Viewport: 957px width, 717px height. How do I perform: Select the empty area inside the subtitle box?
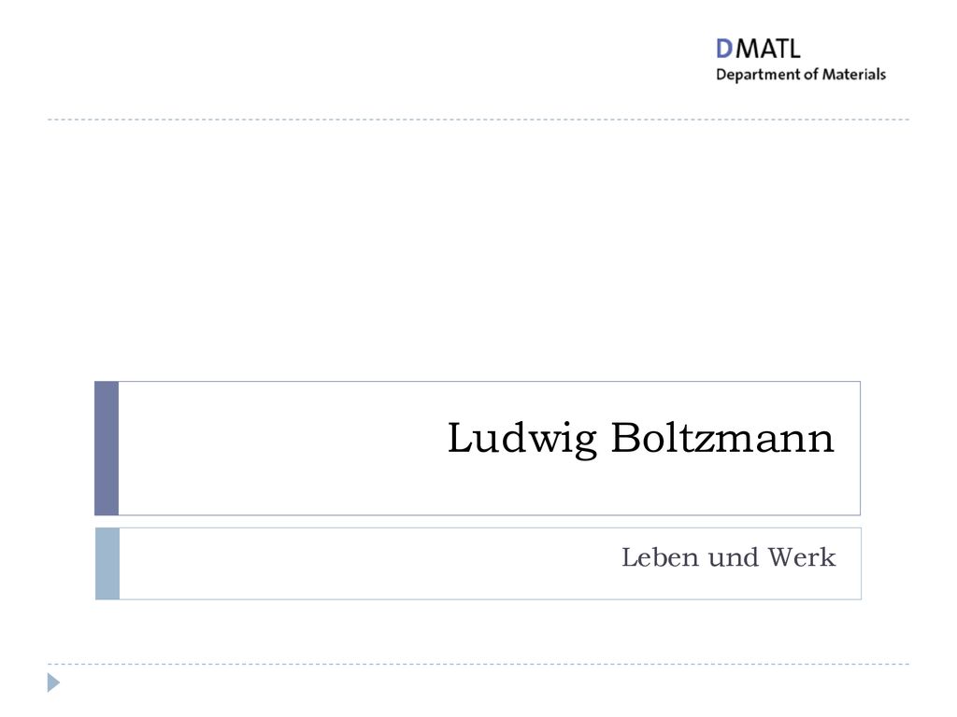coord(366,563)
